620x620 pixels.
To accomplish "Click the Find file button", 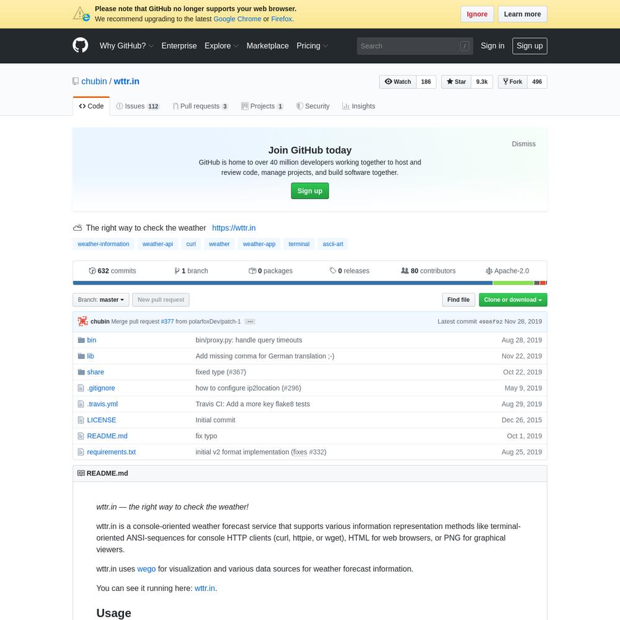I will click(x=458, y=299).
